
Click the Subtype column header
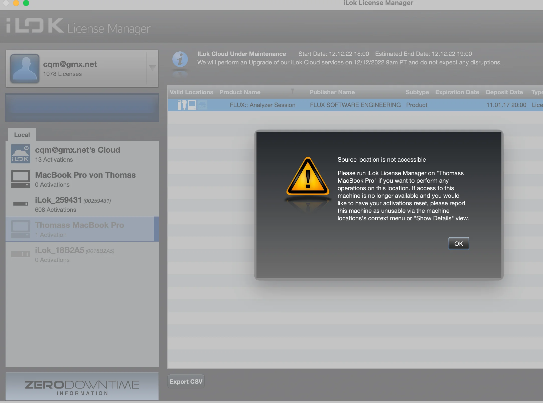point(417,92)
